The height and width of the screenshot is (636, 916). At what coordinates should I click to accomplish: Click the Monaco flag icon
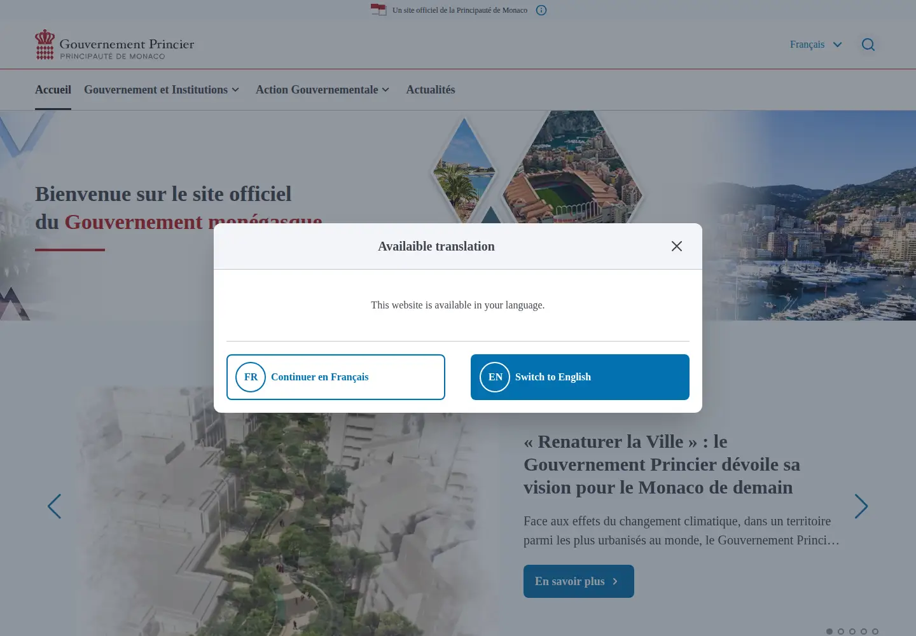click(x=378, y=10)
